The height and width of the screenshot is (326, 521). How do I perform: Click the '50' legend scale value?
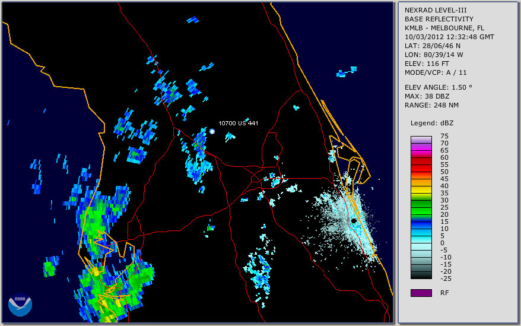pos(444,172)
